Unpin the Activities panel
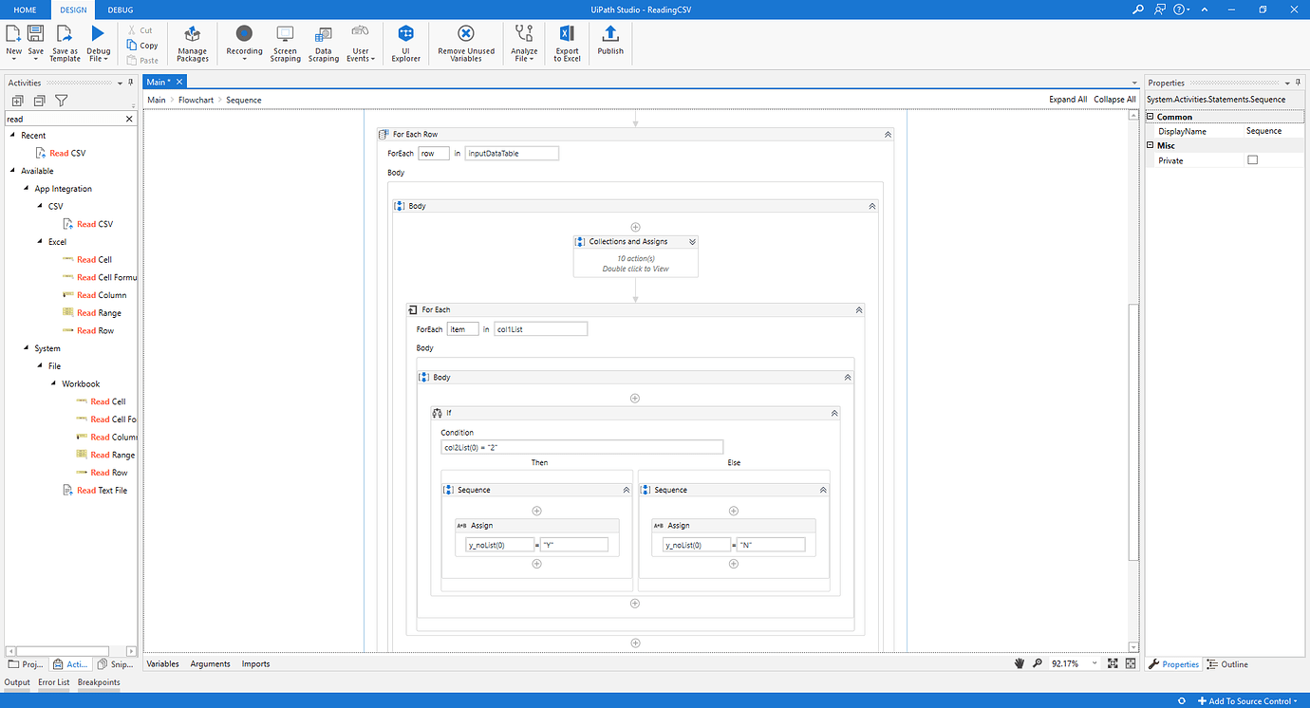1310x708 pixels. pyautogui.click(x=131, y=82)
